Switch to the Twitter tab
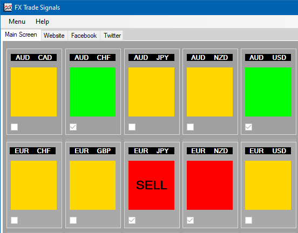The height and width of the screenshot is (233, 298). click(112, 36)
